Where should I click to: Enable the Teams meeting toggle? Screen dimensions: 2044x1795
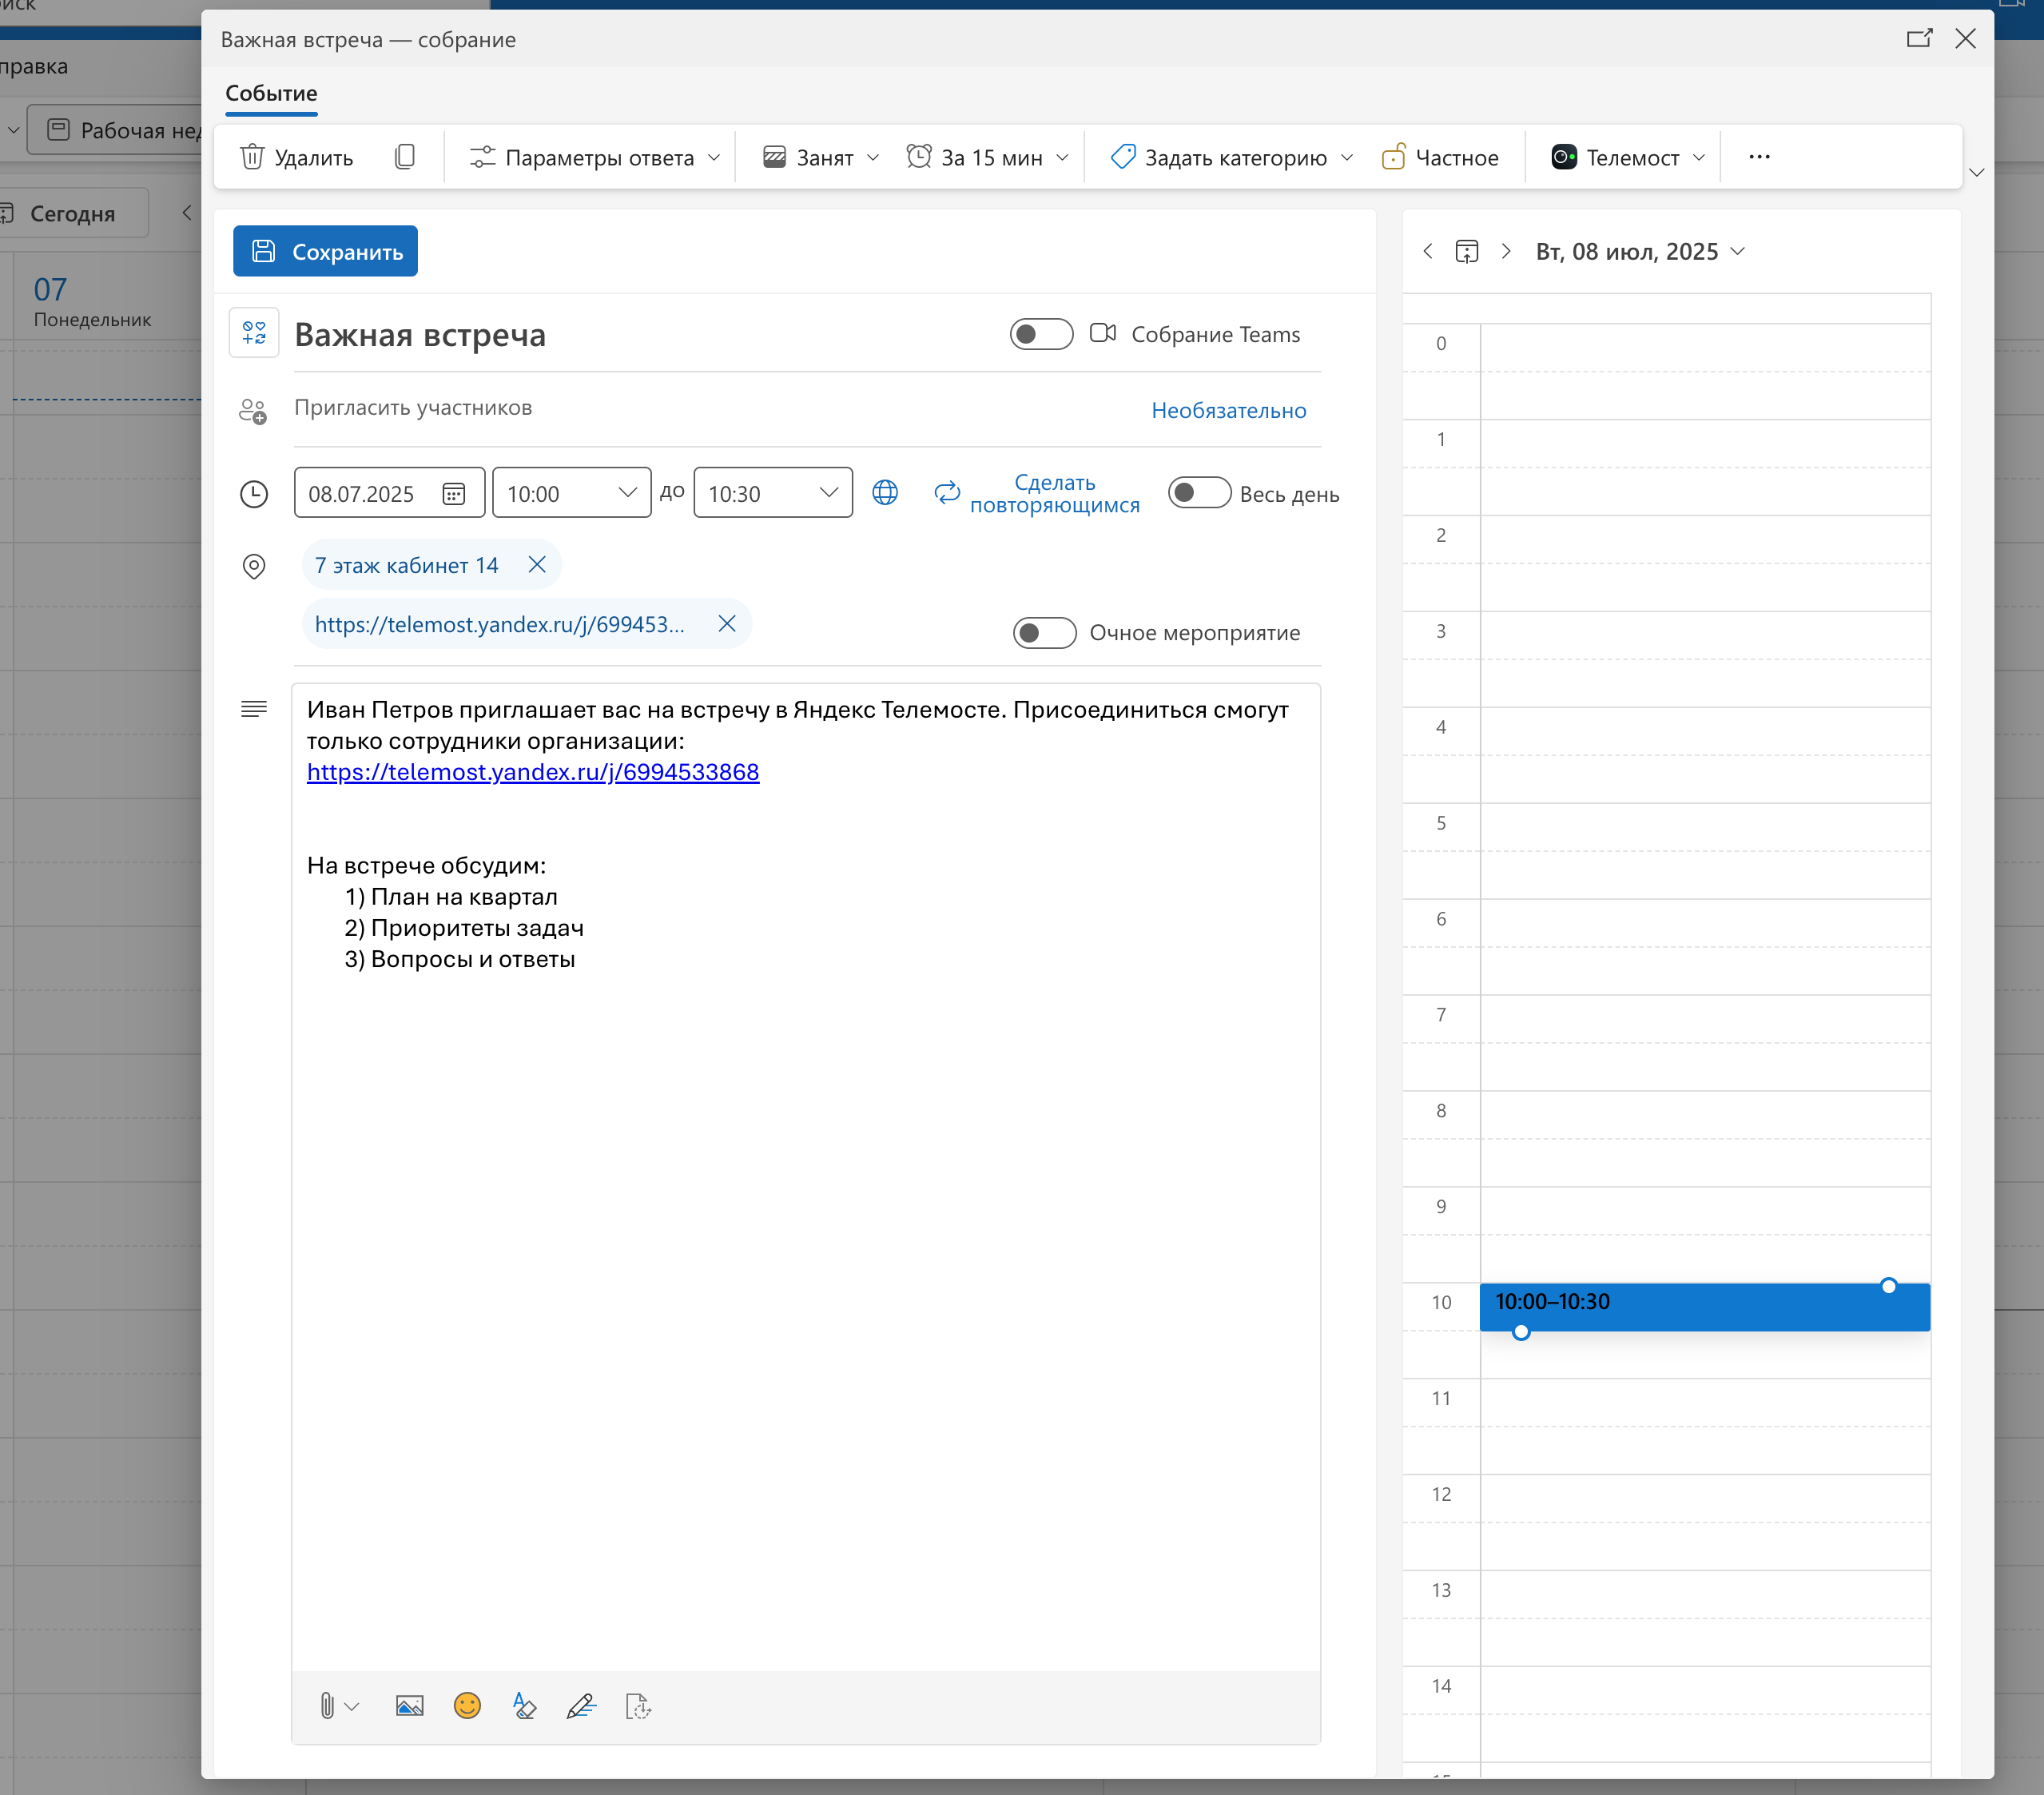point(1041,334)
